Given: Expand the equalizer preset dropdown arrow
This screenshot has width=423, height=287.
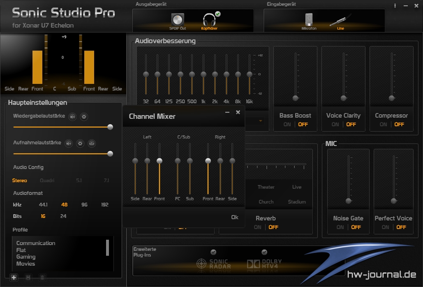Looking at the screenshot, I should [x=261, y=121].
